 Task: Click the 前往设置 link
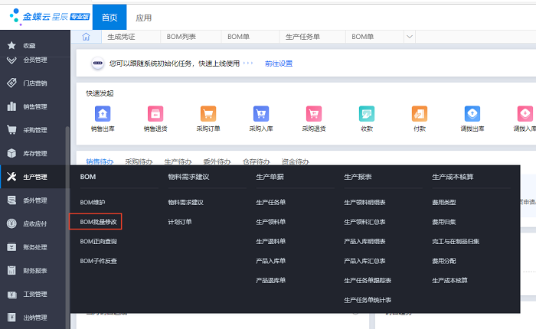pos(279,64)
